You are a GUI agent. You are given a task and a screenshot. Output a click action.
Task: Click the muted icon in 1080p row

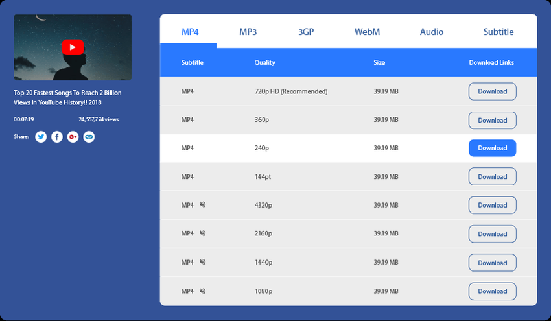click(203, 291)
